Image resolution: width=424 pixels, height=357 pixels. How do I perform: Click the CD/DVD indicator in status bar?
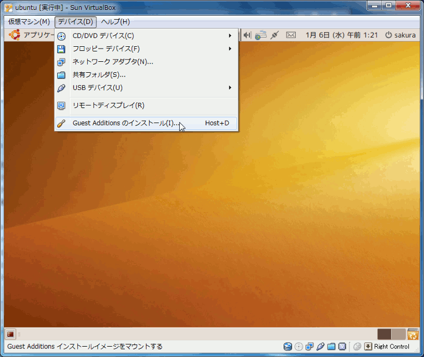(299, 347)
